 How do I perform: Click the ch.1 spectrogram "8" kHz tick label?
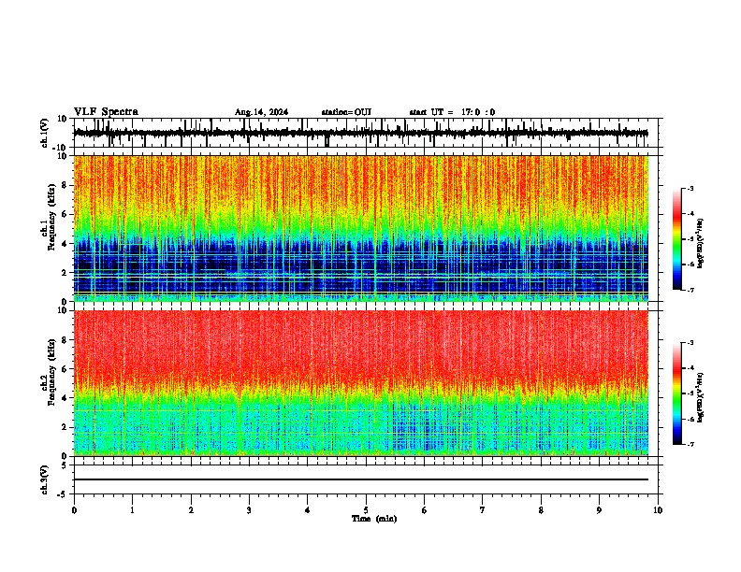pos(65,185)
